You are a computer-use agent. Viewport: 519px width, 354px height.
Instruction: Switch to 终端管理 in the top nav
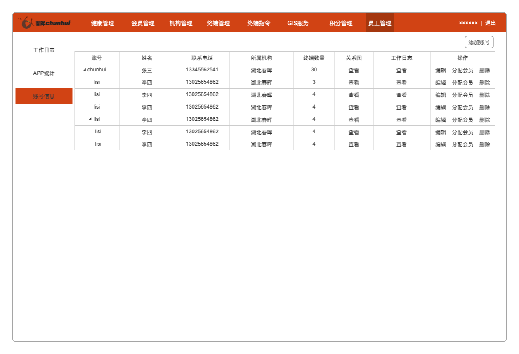(x=218, y=23)
